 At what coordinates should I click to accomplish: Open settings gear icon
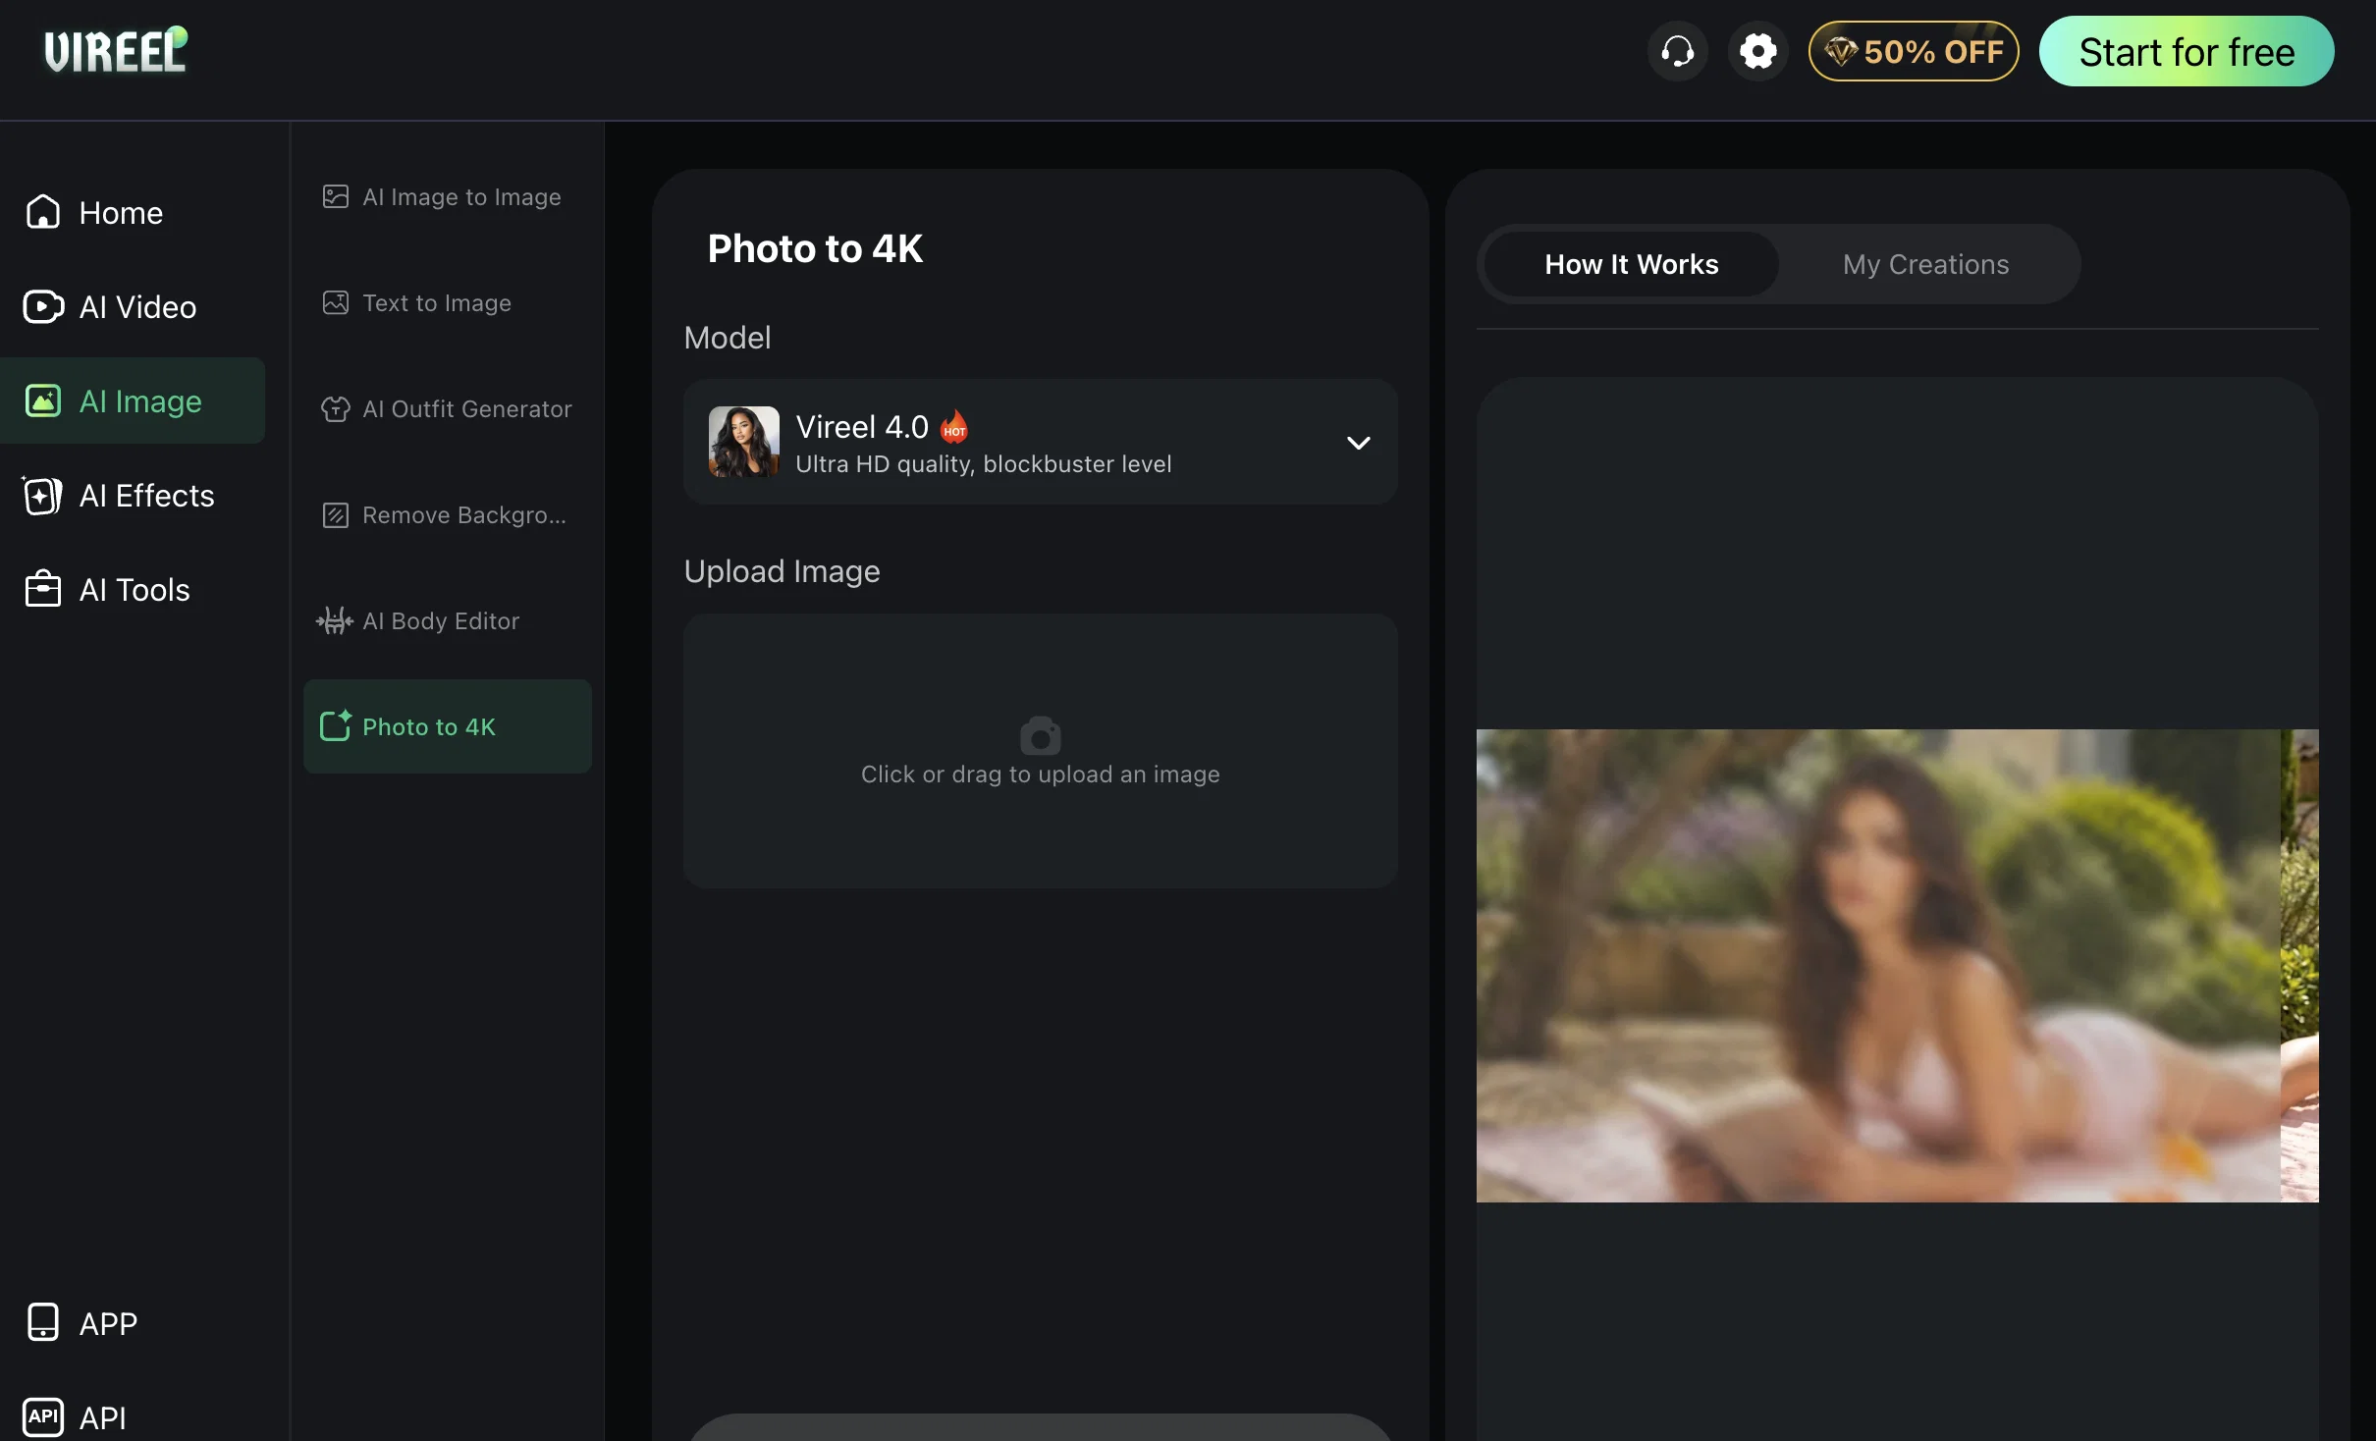pyautogui.click(x=1757, y=51)
